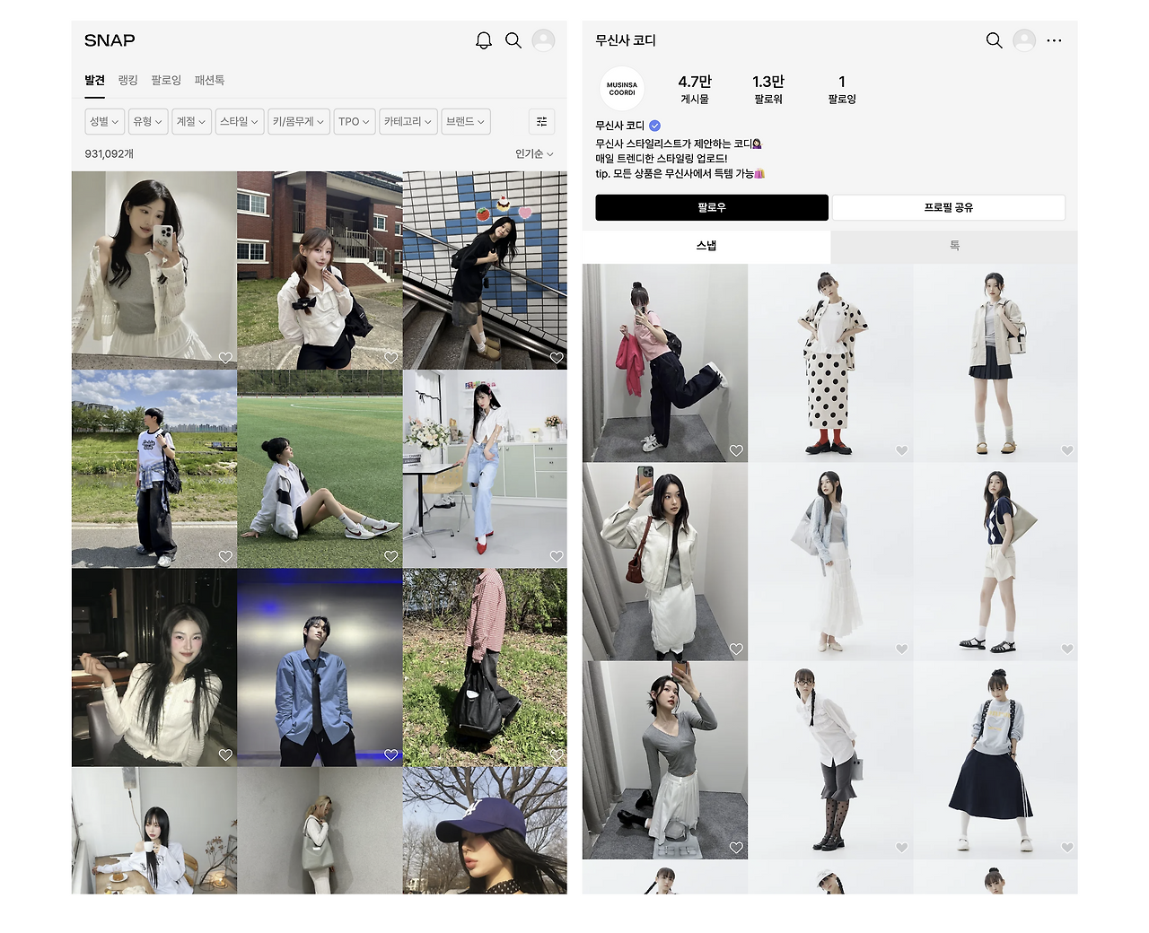Image resolution: width=1149 pixels, height=933 pixels.
Task: Click the MUSINSA COORDI profile picture
Action: point(622,89)
